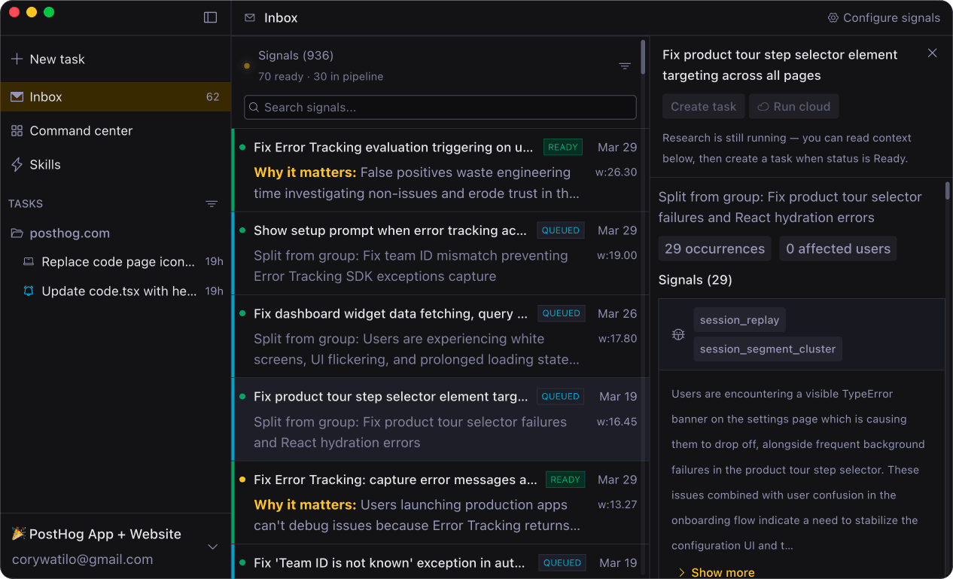Collapse the posthog.com task folder
Image resolution: width=953 pixels, height=579 pixels.
16,233
